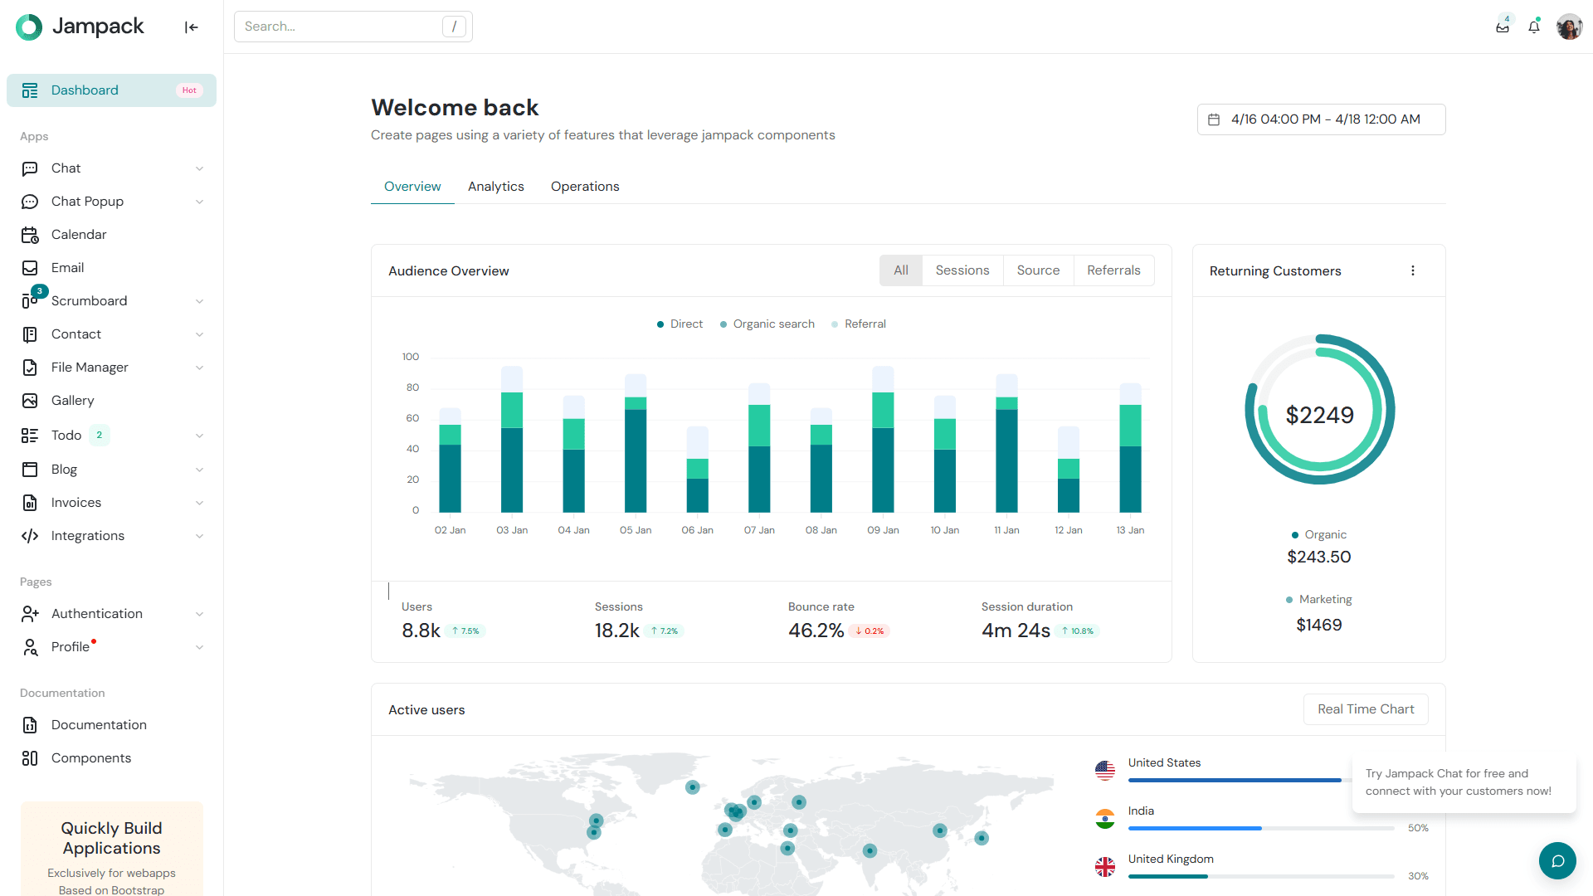The image size is (1593, 896).
Task: Select the Sessions filter button
Action: pyautogui.click(x=962, y=270)
